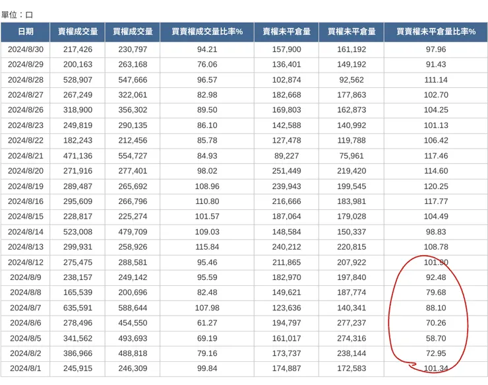This screenshot has width=488, height=385.
Task: Click call volume value 479,709
Action: click(x=133, y=232)
